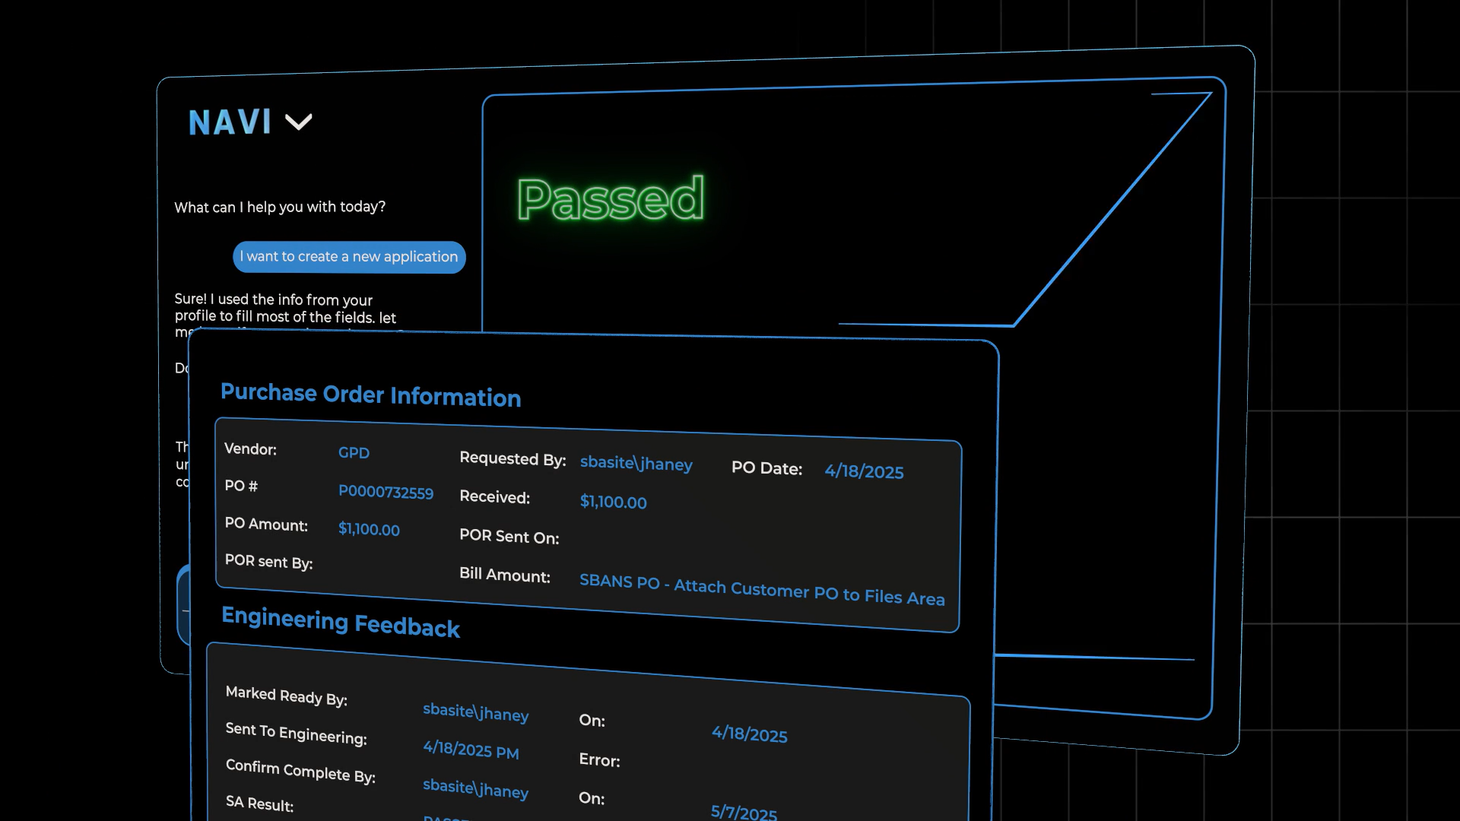The image size is (1460, 821).
Task: Click 'I want to create a new application' bubble
Action: tap(349, 257)
